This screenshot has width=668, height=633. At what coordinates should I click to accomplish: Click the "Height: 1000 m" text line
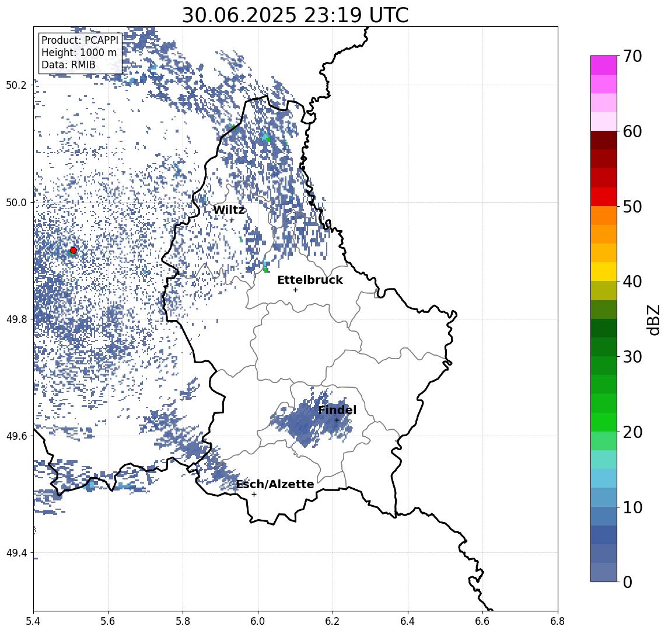79,53
